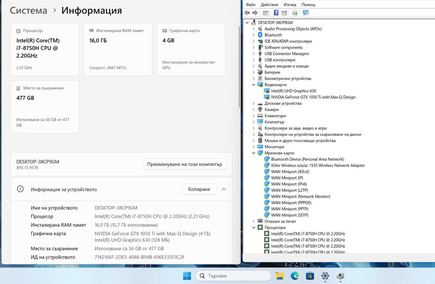Click the Копиране button

click(x=199, y=189)
